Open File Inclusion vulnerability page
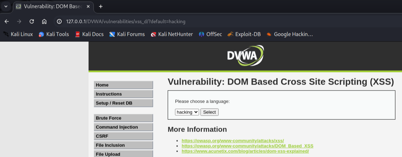This screenshot has width=402, height=157. [x=123, y=145]
